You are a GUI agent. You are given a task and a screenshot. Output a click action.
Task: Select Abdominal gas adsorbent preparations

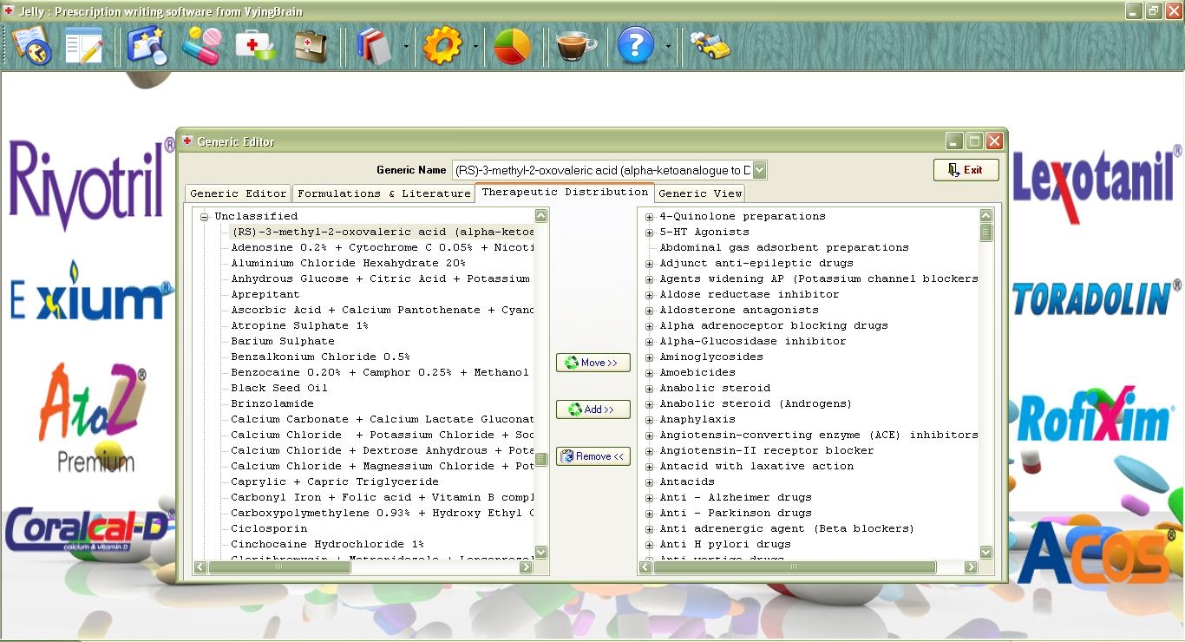click(x=784, y=247)
